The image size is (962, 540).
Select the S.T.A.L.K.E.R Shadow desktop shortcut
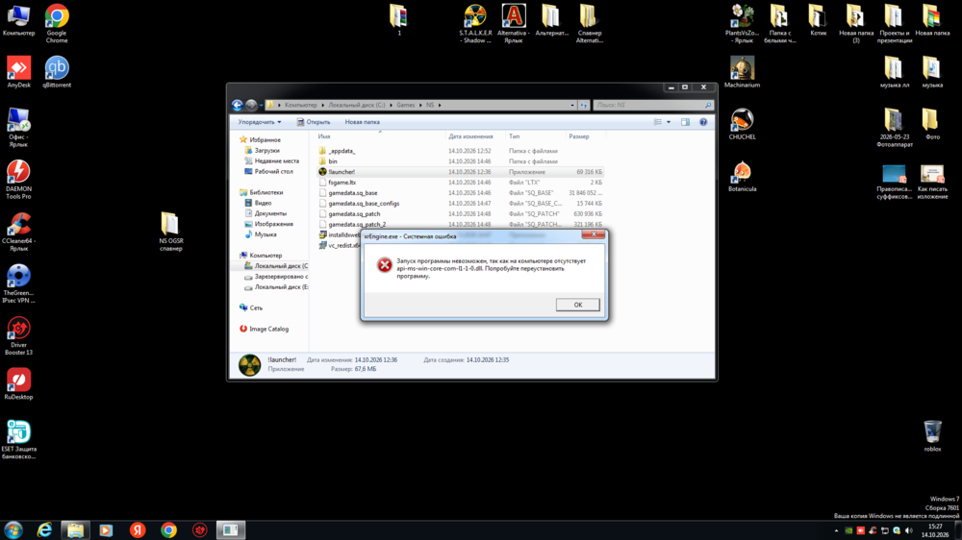pos(475,23)
